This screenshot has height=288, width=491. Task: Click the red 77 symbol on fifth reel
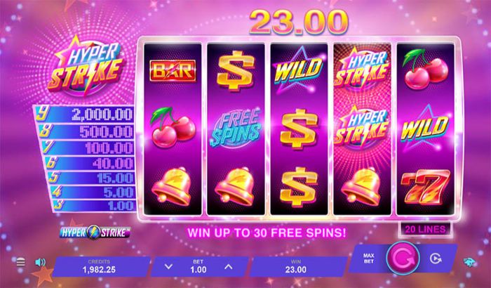[x=425, y=186]
